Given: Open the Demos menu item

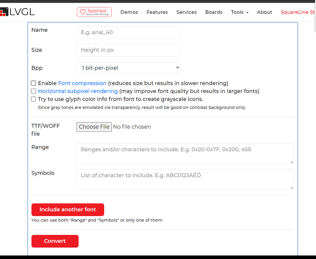Looking at the screenshot, I should 129,12.
